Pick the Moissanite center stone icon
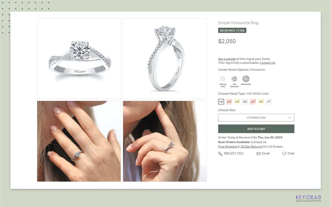This screenshot has height=207, width=331. 246,79
